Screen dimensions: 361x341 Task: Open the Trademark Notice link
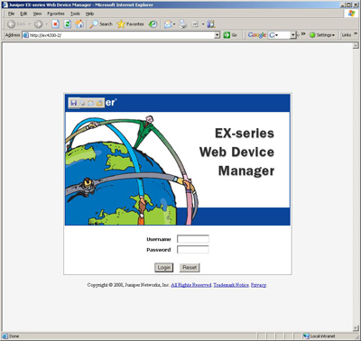click(231, 285)
